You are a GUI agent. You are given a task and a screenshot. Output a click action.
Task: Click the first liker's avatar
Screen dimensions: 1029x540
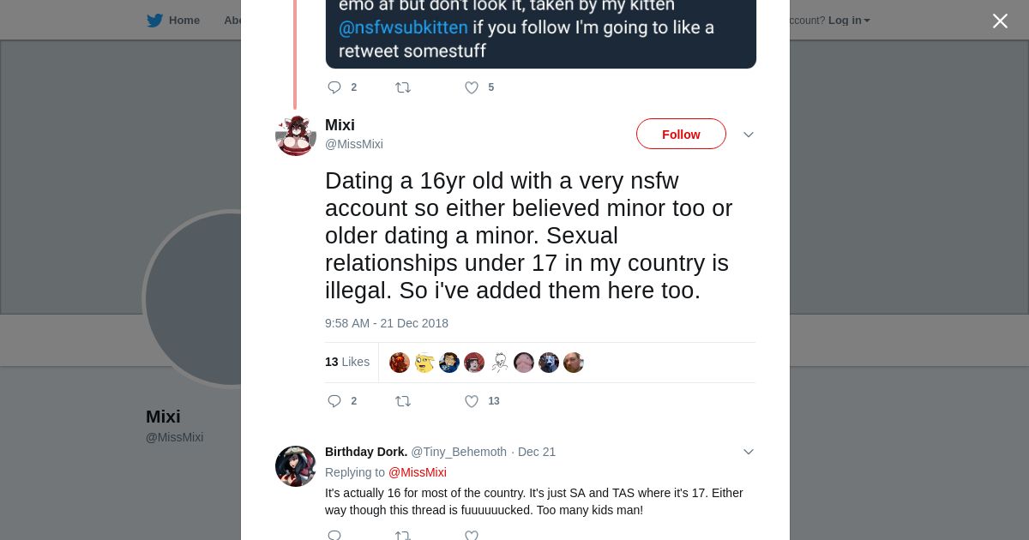[400, 363]
